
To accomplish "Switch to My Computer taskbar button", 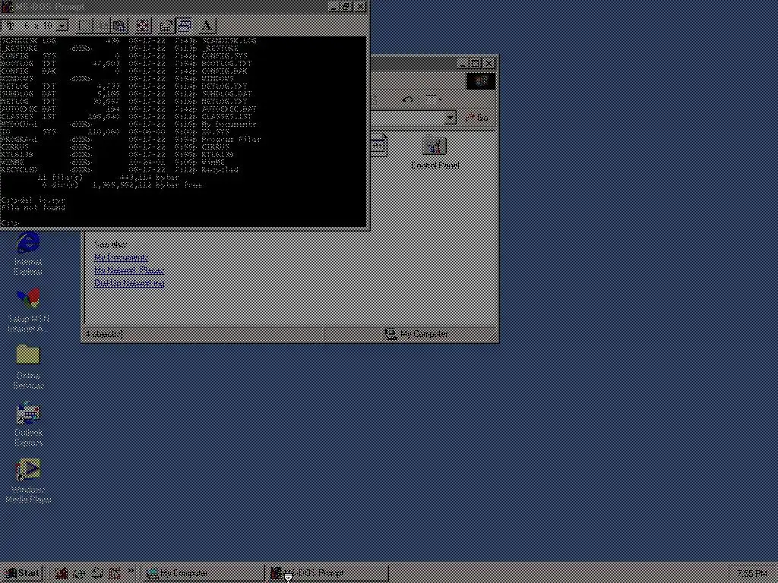I will 204,573.
